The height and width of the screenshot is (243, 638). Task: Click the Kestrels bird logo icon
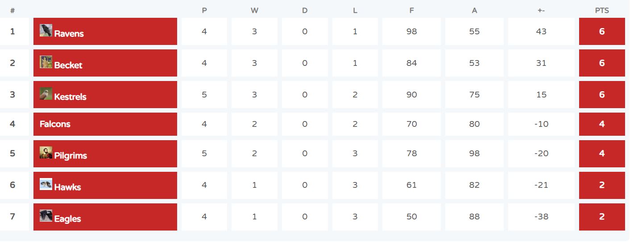coord(46,93)
